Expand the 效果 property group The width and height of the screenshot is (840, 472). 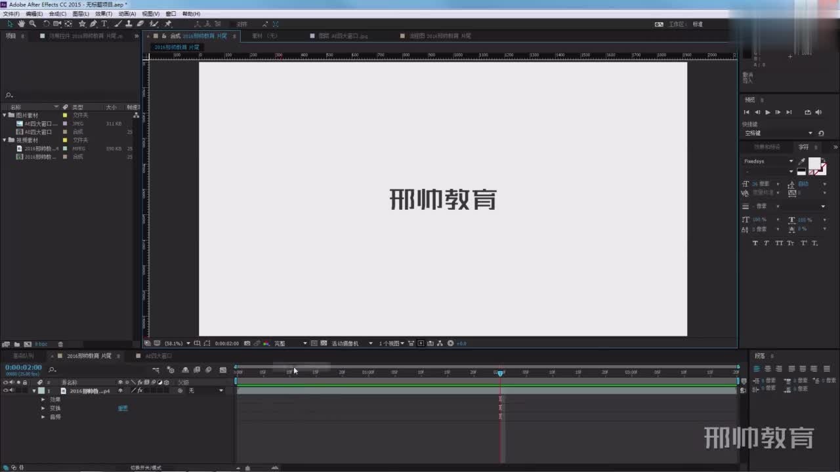43,399
